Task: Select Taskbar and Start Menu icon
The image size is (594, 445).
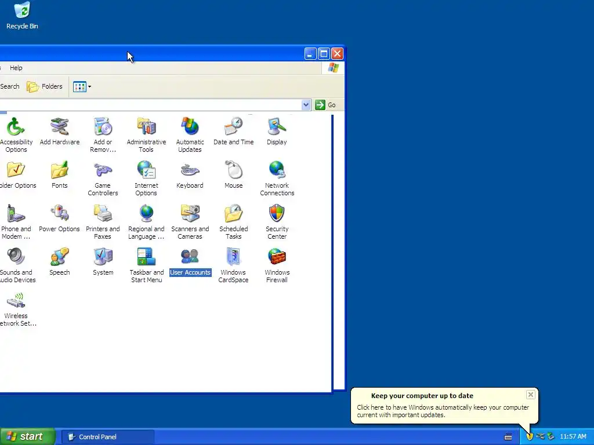Action: [x=146, y=265]
